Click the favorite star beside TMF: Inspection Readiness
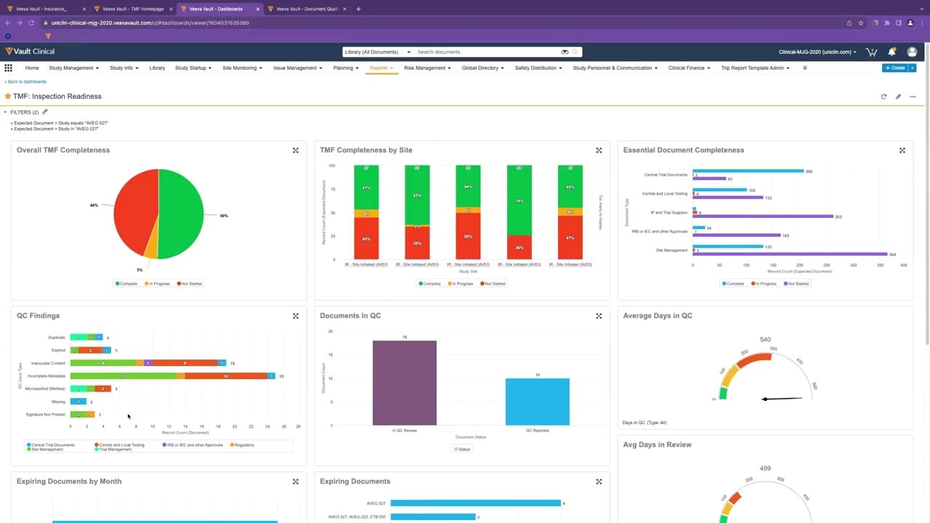 [x=8, y=96]
